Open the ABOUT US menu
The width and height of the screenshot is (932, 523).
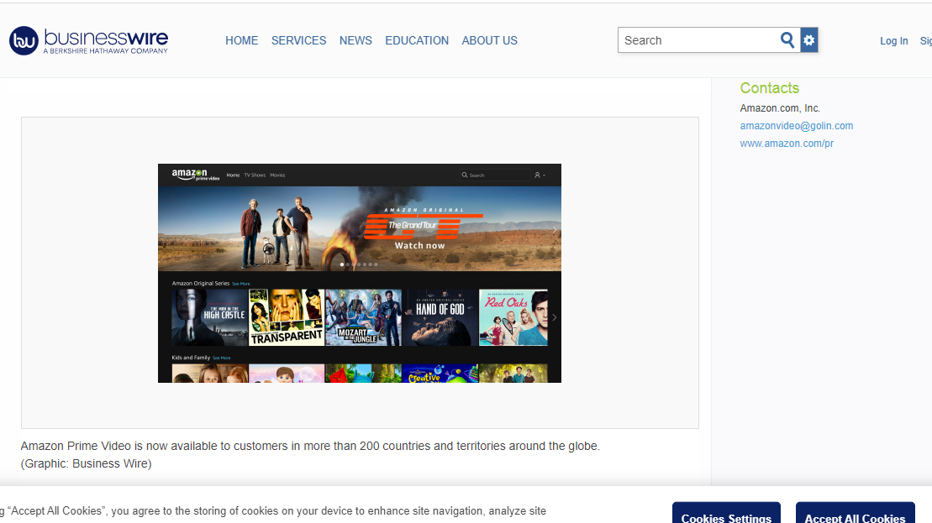coord(489,40)
